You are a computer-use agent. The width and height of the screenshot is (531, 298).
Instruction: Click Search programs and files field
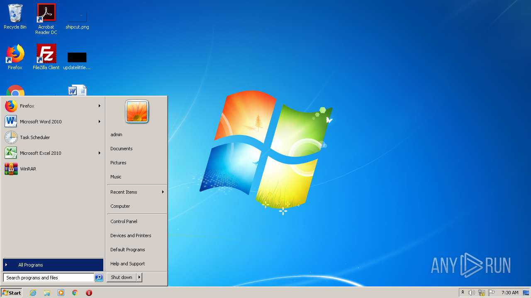pos(49,278)
